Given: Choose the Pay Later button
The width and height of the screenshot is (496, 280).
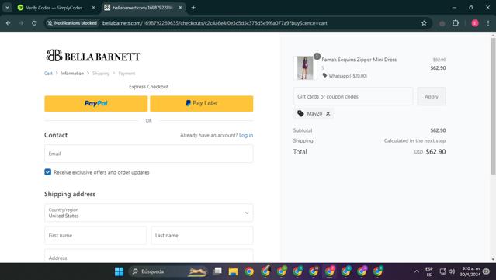Looking at the screenshot, I should coord(202,103).
